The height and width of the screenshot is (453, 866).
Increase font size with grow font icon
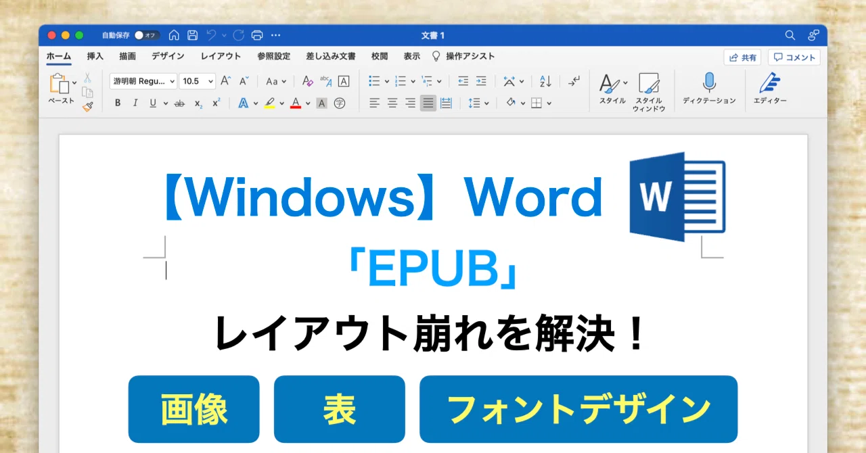226,81
